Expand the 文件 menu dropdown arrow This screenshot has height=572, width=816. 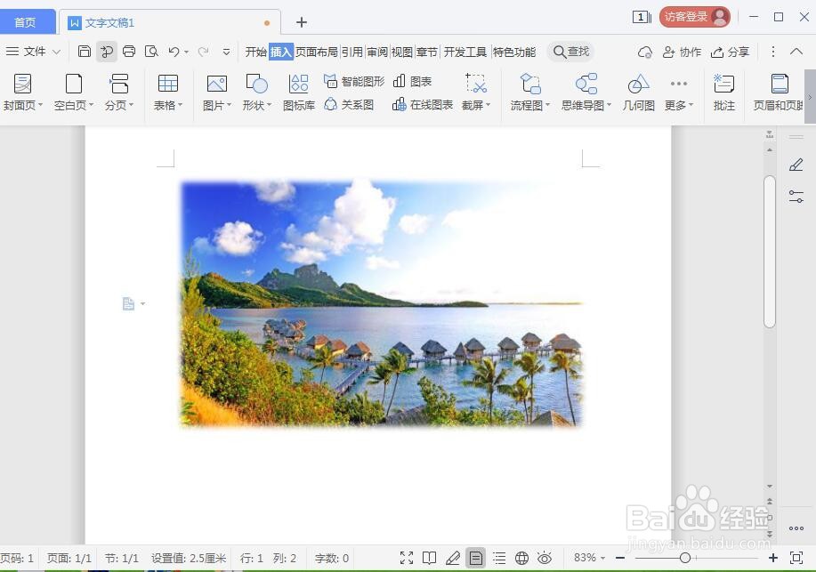pos(56,52)
